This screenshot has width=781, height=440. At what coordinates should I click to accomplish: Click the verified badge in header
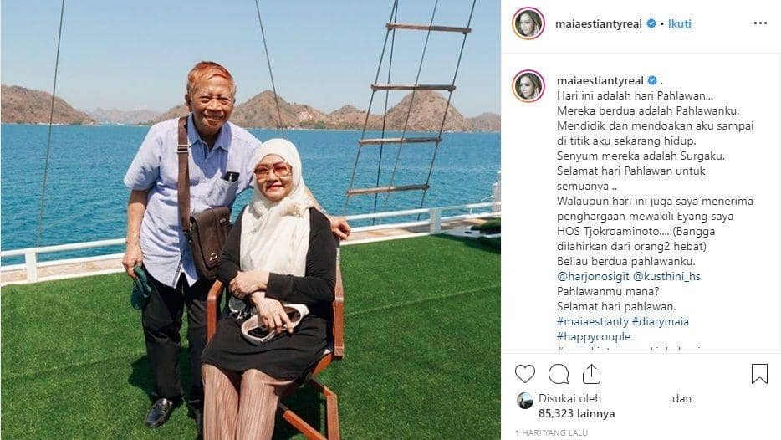click(651, 23)
